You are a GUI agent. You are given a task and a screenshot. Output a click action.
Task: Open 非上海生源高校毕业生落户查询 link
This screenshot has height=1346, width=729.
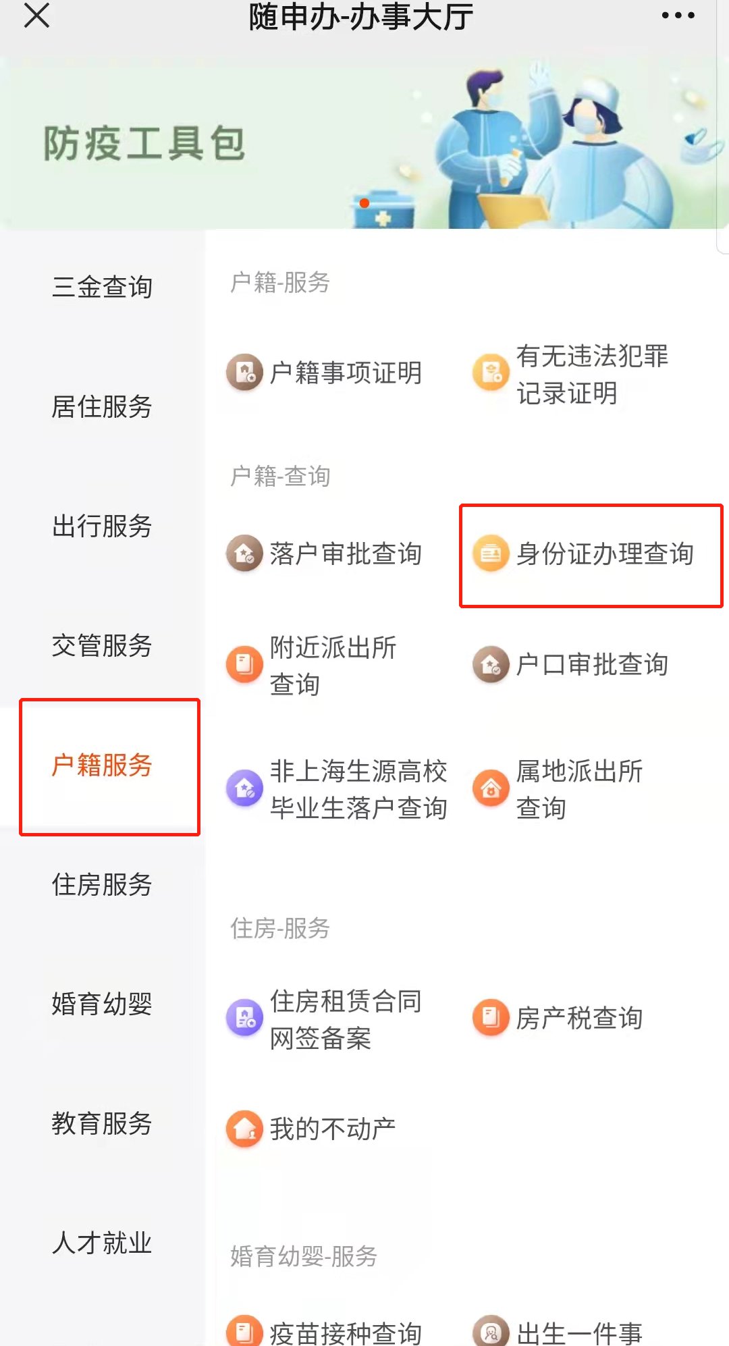pos(358,789)
